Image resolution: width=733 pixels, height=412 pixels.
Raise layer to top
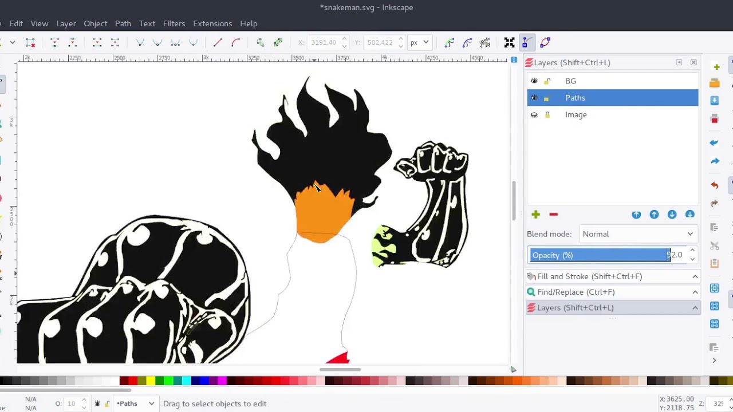636,215
